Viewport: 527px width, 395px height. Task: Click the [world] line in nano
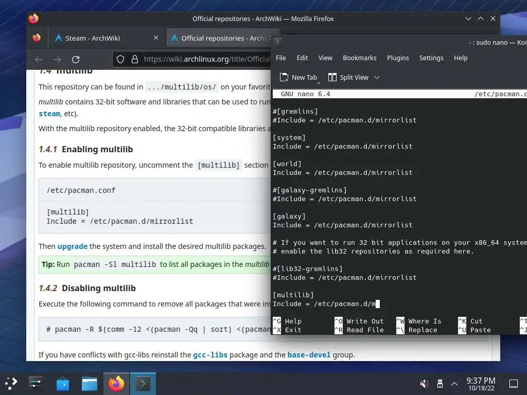point(287,164)
